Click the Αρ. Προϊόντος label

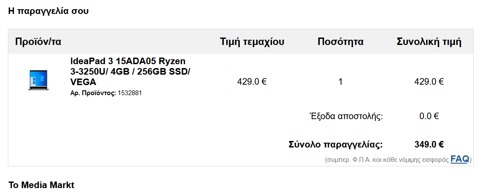93,93
